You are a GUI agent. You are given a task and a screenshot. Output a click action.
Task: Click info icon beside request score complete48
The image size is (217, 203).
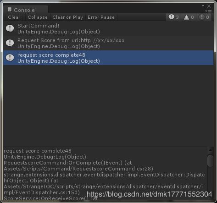pyautogui.click(x=10, y=58)
